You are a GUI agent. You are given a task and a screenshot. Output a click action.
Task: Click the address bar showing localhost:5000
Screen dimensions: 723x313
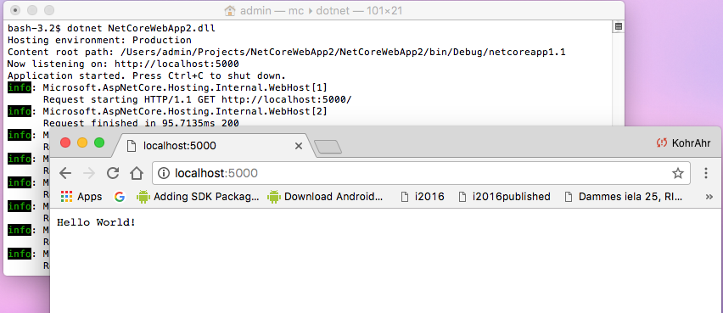(x=422, y=173)
